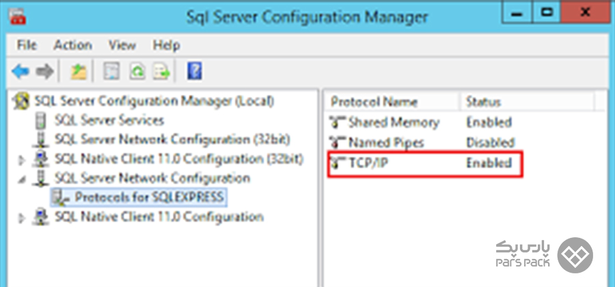Select the Named Pipes protocol row
The image size is (615, 287).
[x=422, y=142]
